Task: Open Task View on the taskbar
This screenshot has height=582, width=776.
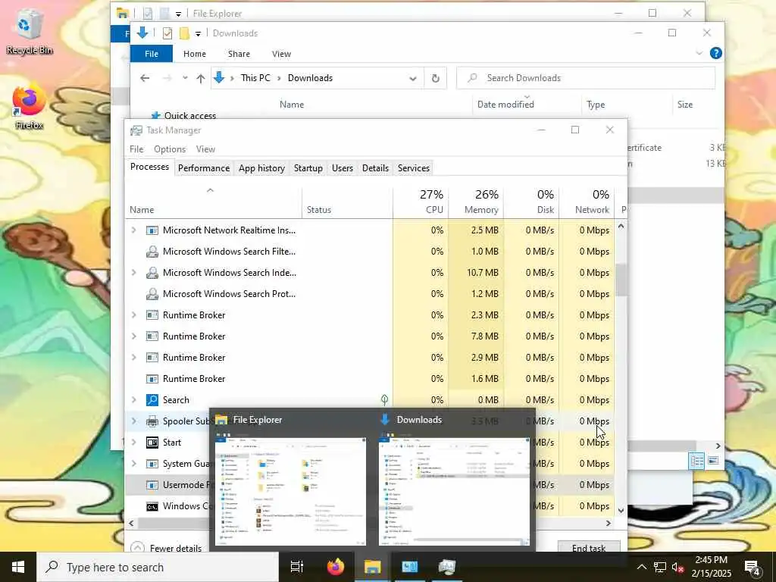Action: 297,567
